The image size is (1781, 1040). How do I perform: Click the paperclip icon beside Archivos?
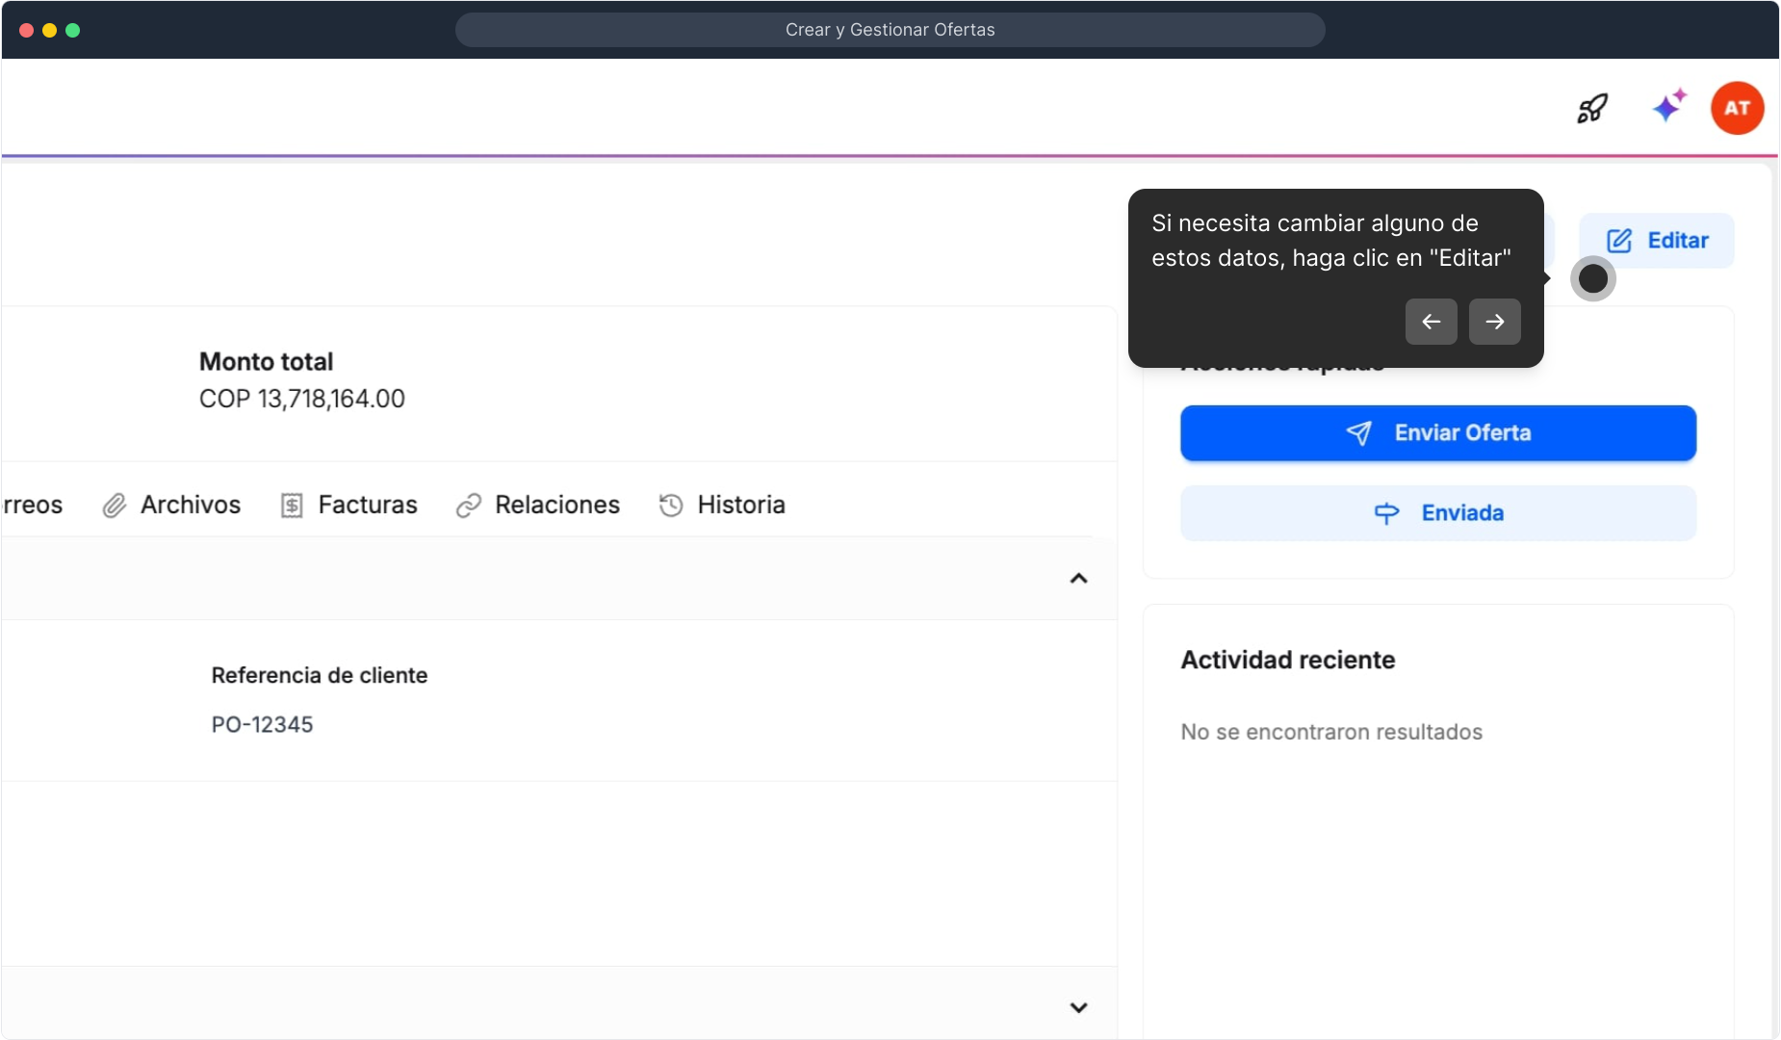tap(115, 506)
